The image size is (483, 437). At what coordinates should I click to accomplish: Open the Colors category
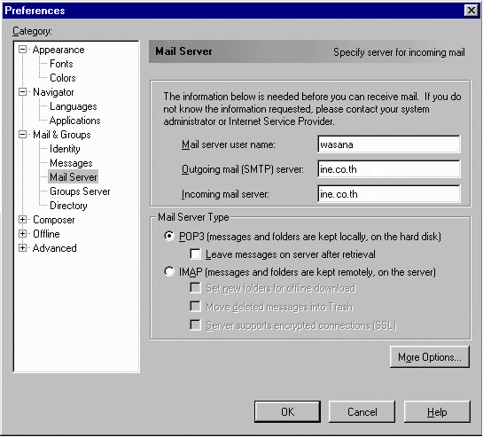(x=63, y=78)
